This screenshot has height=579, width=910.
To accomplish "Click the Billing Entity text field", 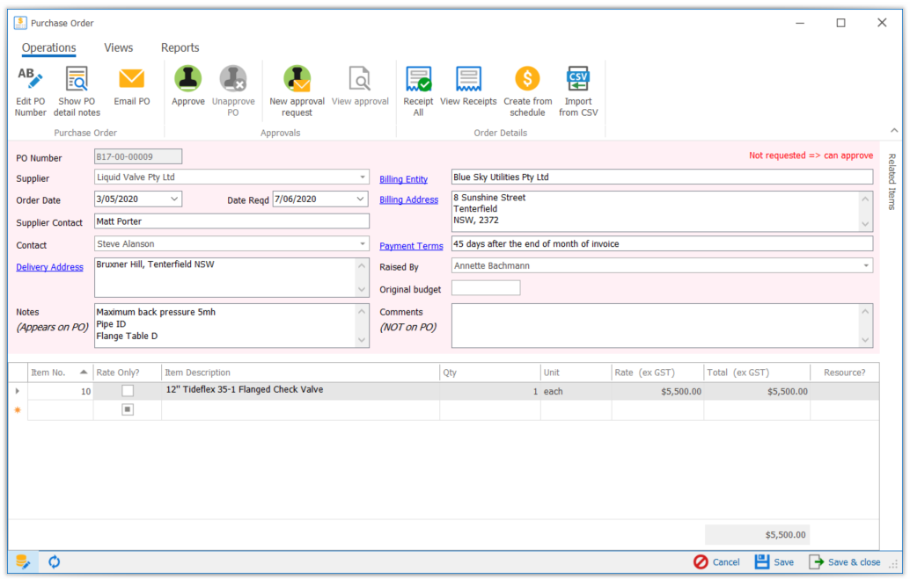I will [x=662, y=177].
